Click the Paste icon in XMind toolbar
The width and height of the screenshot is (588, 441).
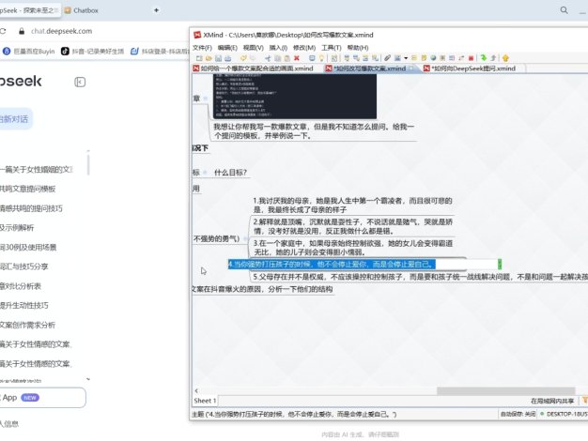286,58
